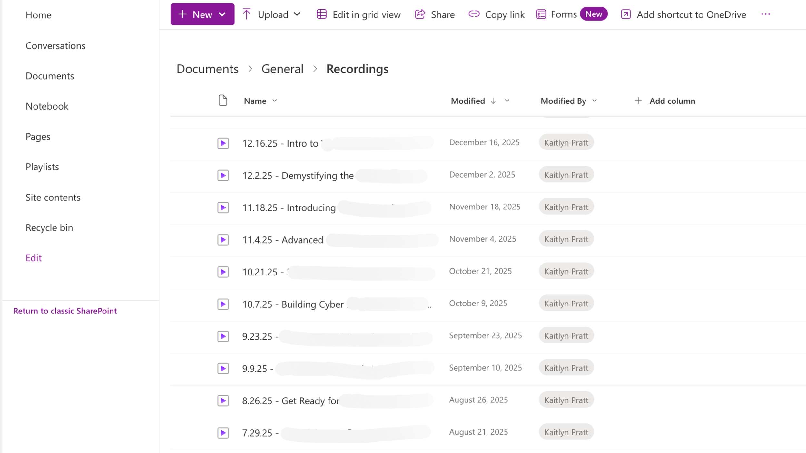
Task: Click the file type column header icon
Action: (223, 101)
